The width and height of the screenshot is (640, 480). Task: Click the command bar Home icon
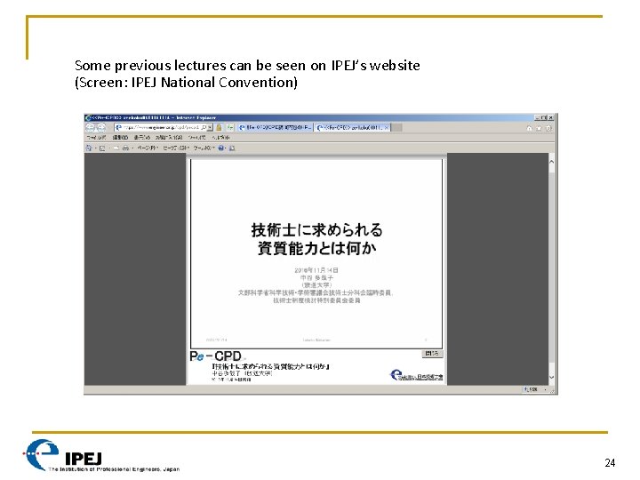[x=89, y=148]
